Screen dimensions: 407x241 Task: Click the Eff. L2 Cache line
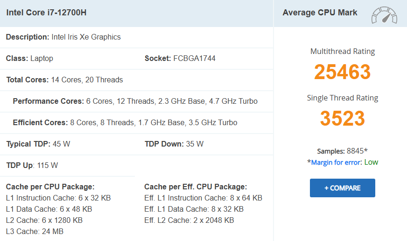click(189, 220)
